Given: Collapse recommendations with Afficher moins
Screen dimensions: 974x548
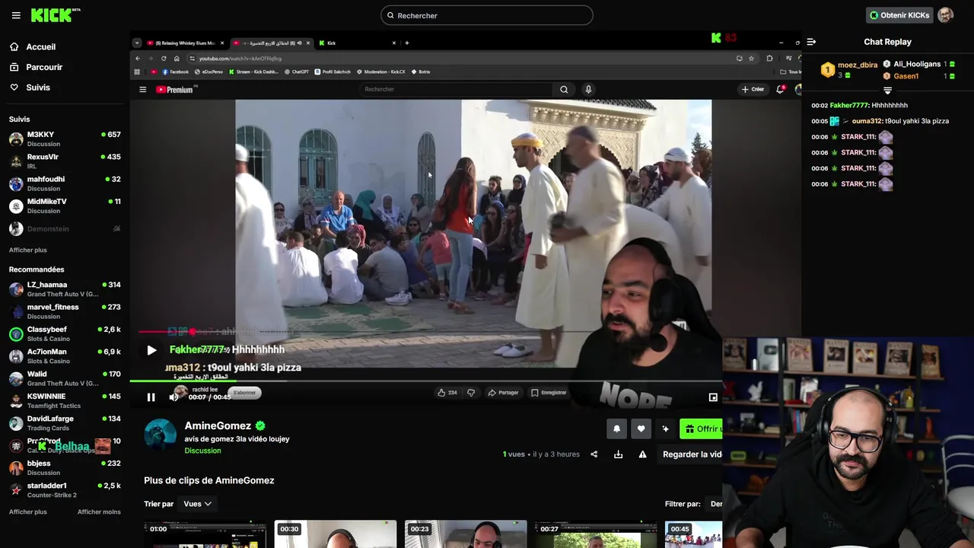Looking at the screenshot, I should [x=99, y=512].
